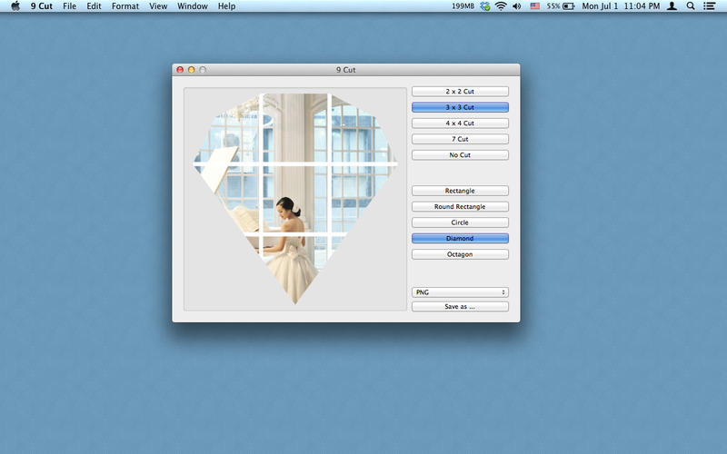
Task: Open the PNG format dropdown
Action: tap(460, 292)
